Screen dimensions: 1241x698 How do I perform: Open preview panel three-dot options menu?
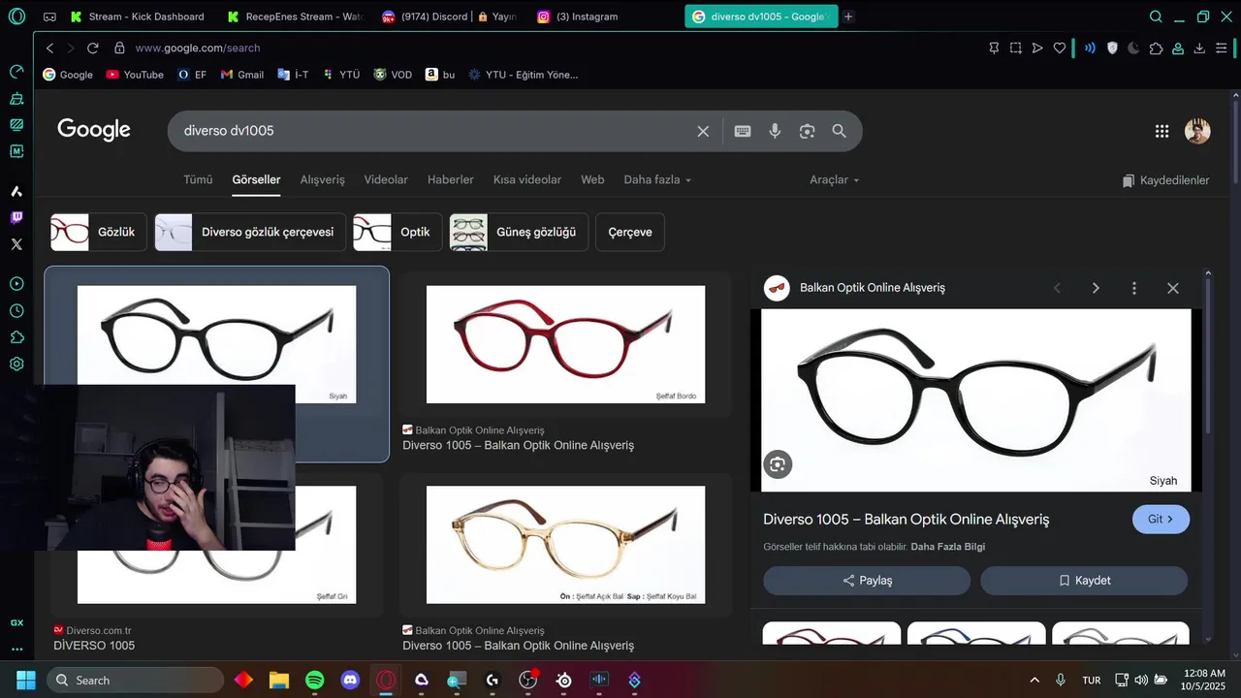[1133, 288]
